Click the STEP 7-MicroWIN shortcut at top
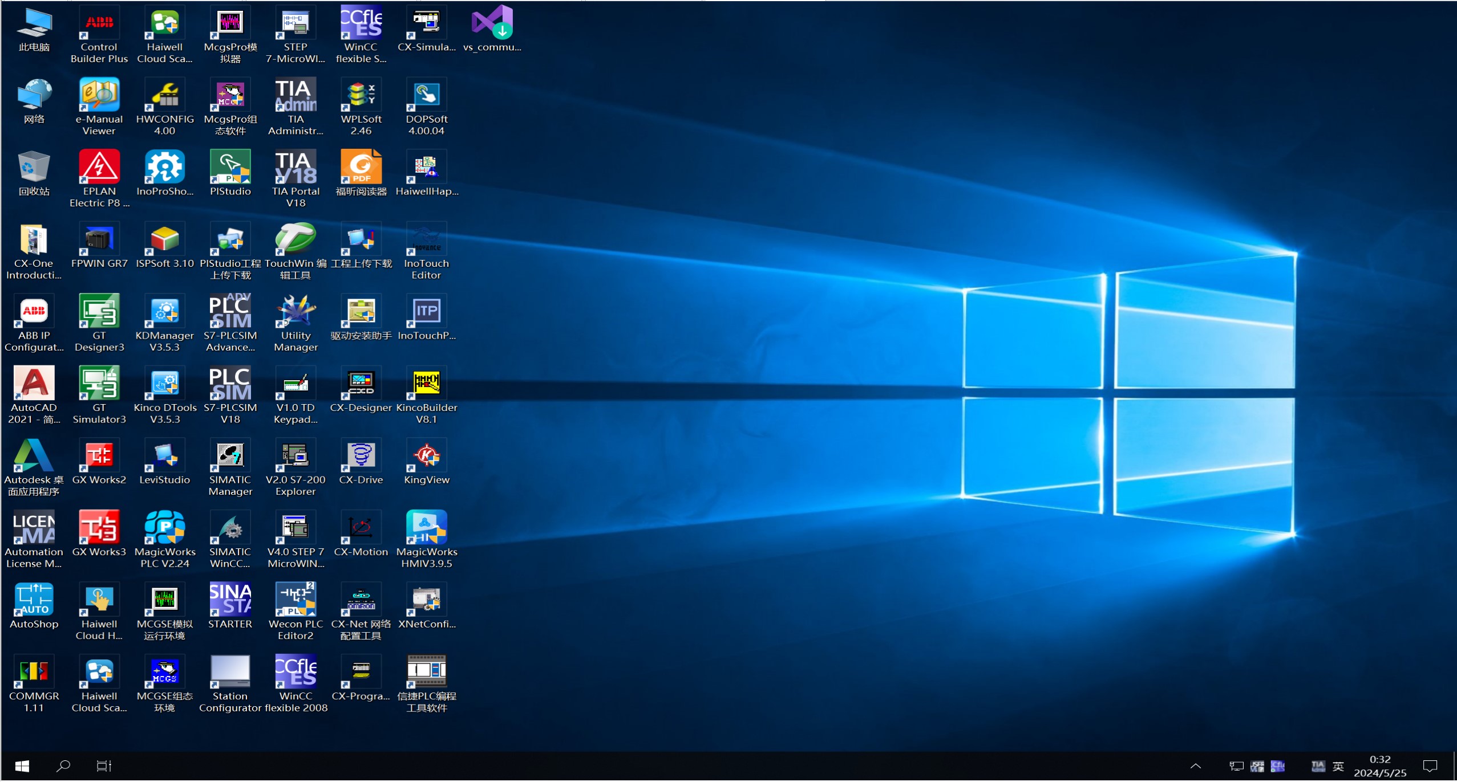The height and width of the screenshot is (782, 1457). pos(296,34)
